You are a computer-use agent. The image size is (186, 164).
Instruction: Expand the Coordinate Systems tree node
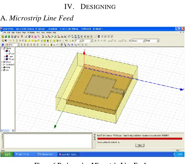(2, 65)
